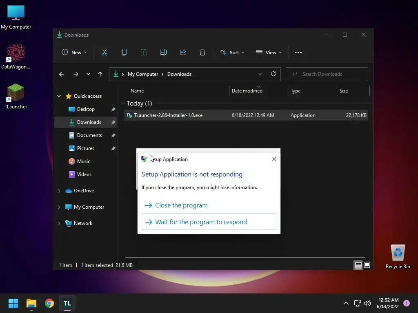The width and height of the screenshot is (418, 313).
Task: Launch Google Chrome from taskbar
Action: 49,303
